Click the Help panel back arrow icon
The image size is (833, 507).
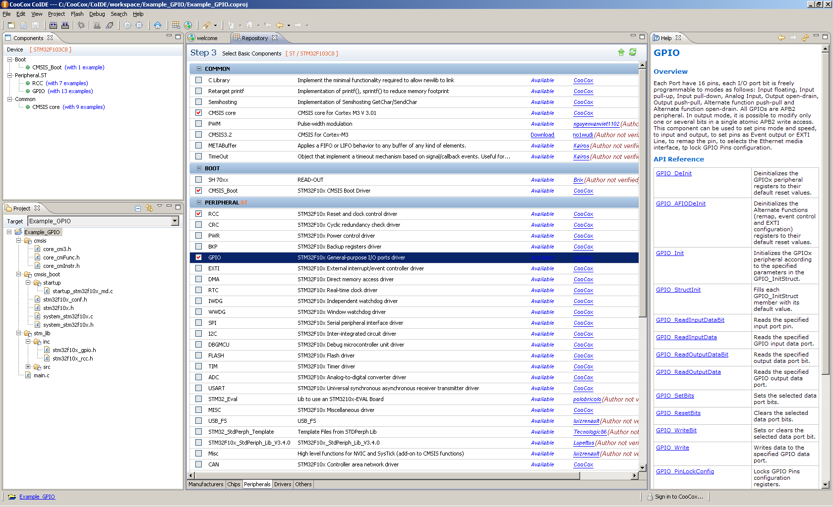pos(781,38)
